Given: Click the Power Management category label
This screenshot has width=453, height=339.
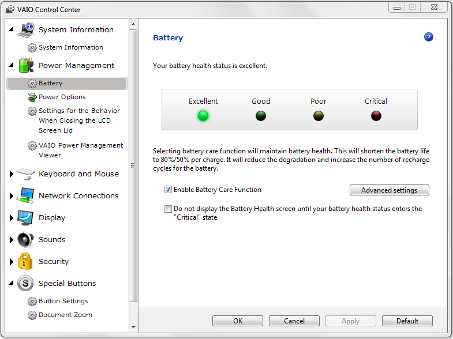Looking at the screenshot, I should coord(77,66).
